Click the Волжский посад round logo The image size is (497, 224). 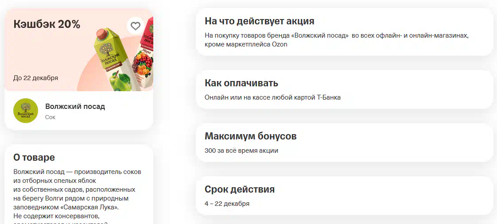pos(26,111)
